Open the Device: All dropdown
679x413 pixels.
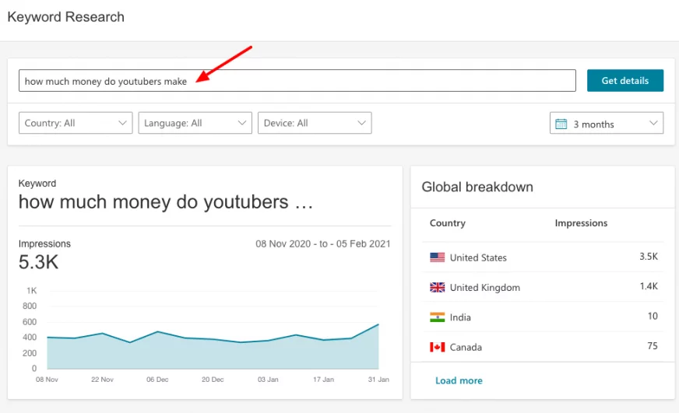(x=315, y=123)
